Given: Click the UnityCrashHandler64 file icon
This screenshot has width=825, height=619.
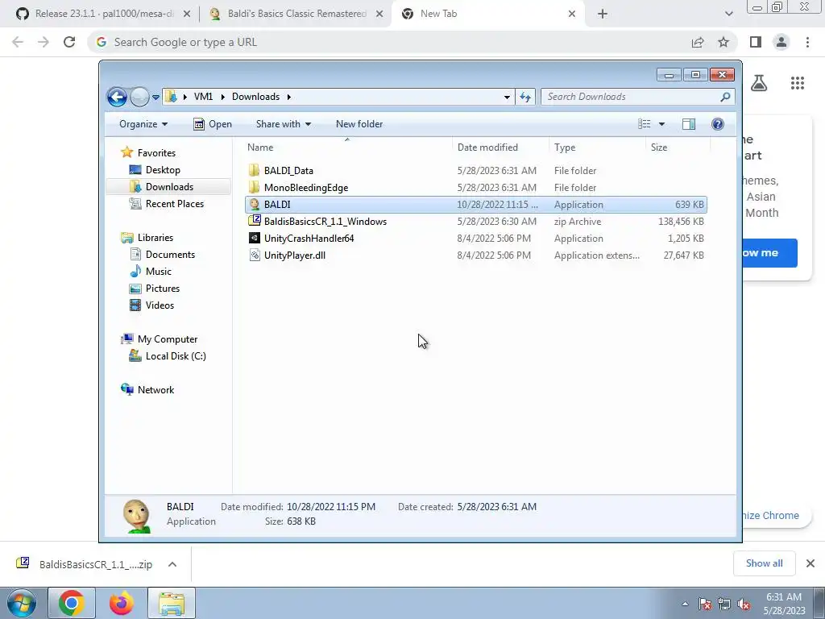Looking at the screenshot, I should coord(254,238).
